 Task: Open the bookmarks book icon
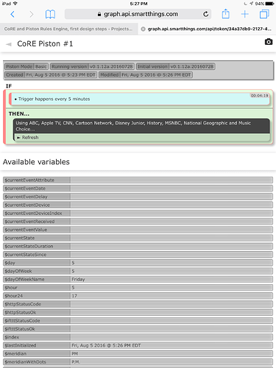click(50, 14)
